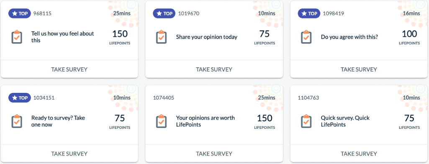Open 'Your opinions are worth LifePoints' title
This screenshot has width=429, height=164.
(x=206, y=121)
